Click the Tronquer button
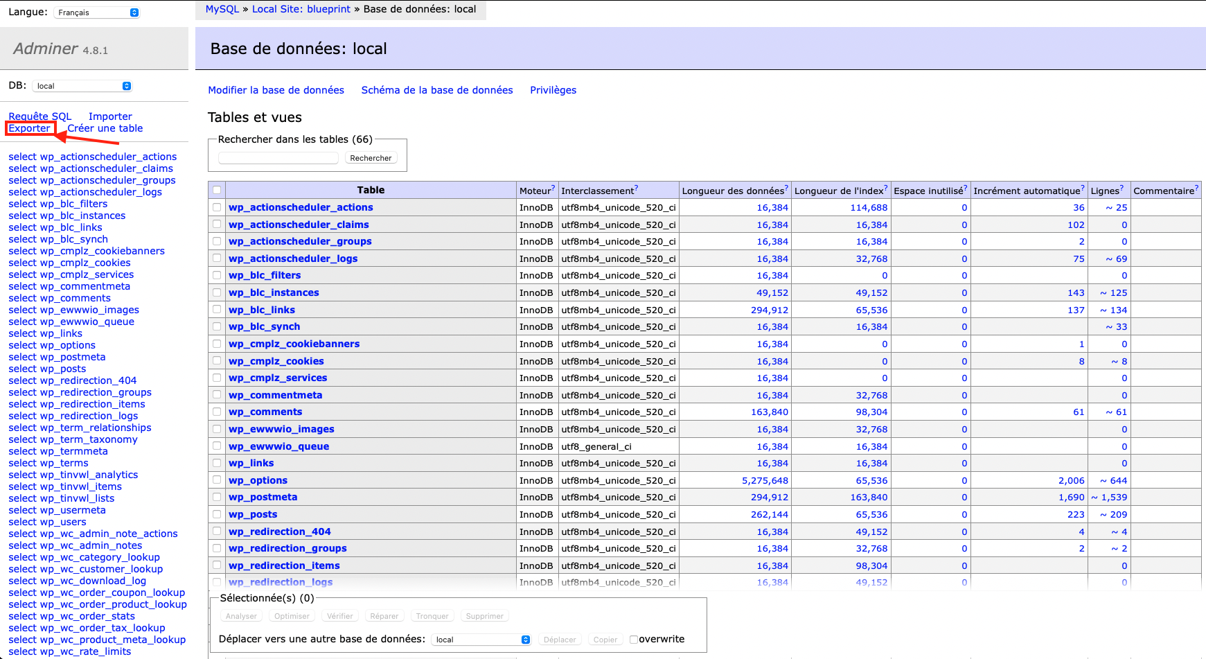 pyautogui.click(x=432, y=616)
